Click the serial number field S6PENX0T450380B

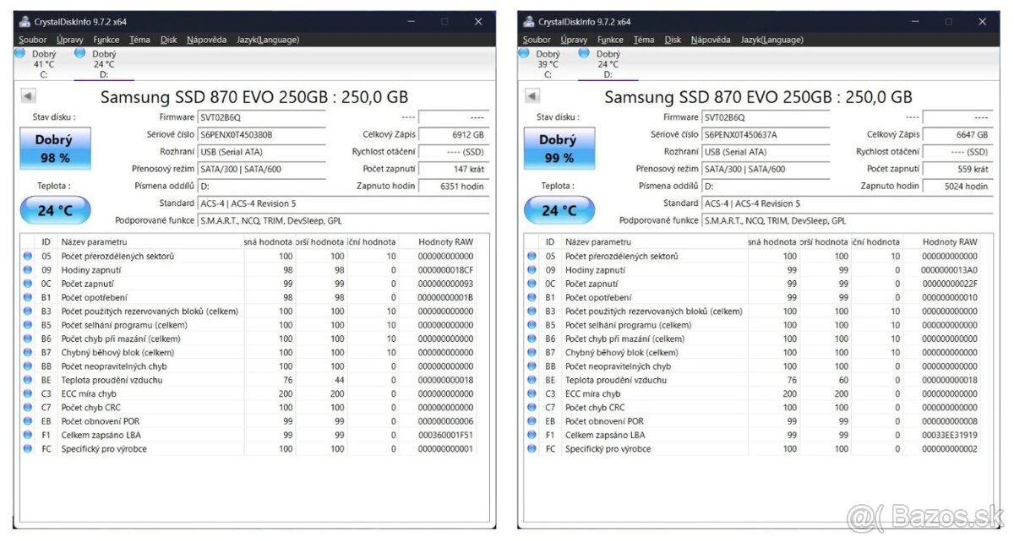click(261, 134)
